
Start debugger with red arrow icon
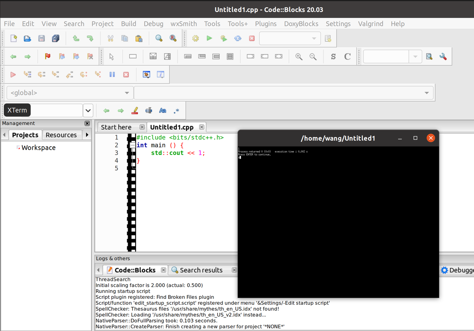point(13,74)
